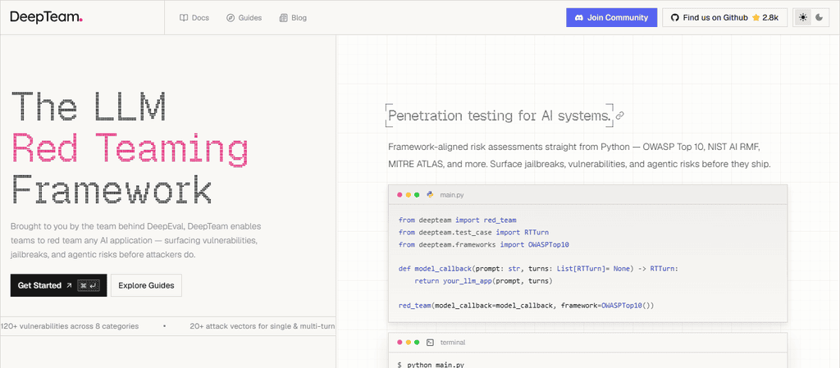Click the "$ python main.py" terminal line

click(431, 365)
